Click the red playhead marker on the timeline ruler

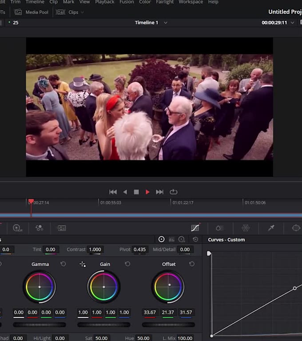[31, 201]
